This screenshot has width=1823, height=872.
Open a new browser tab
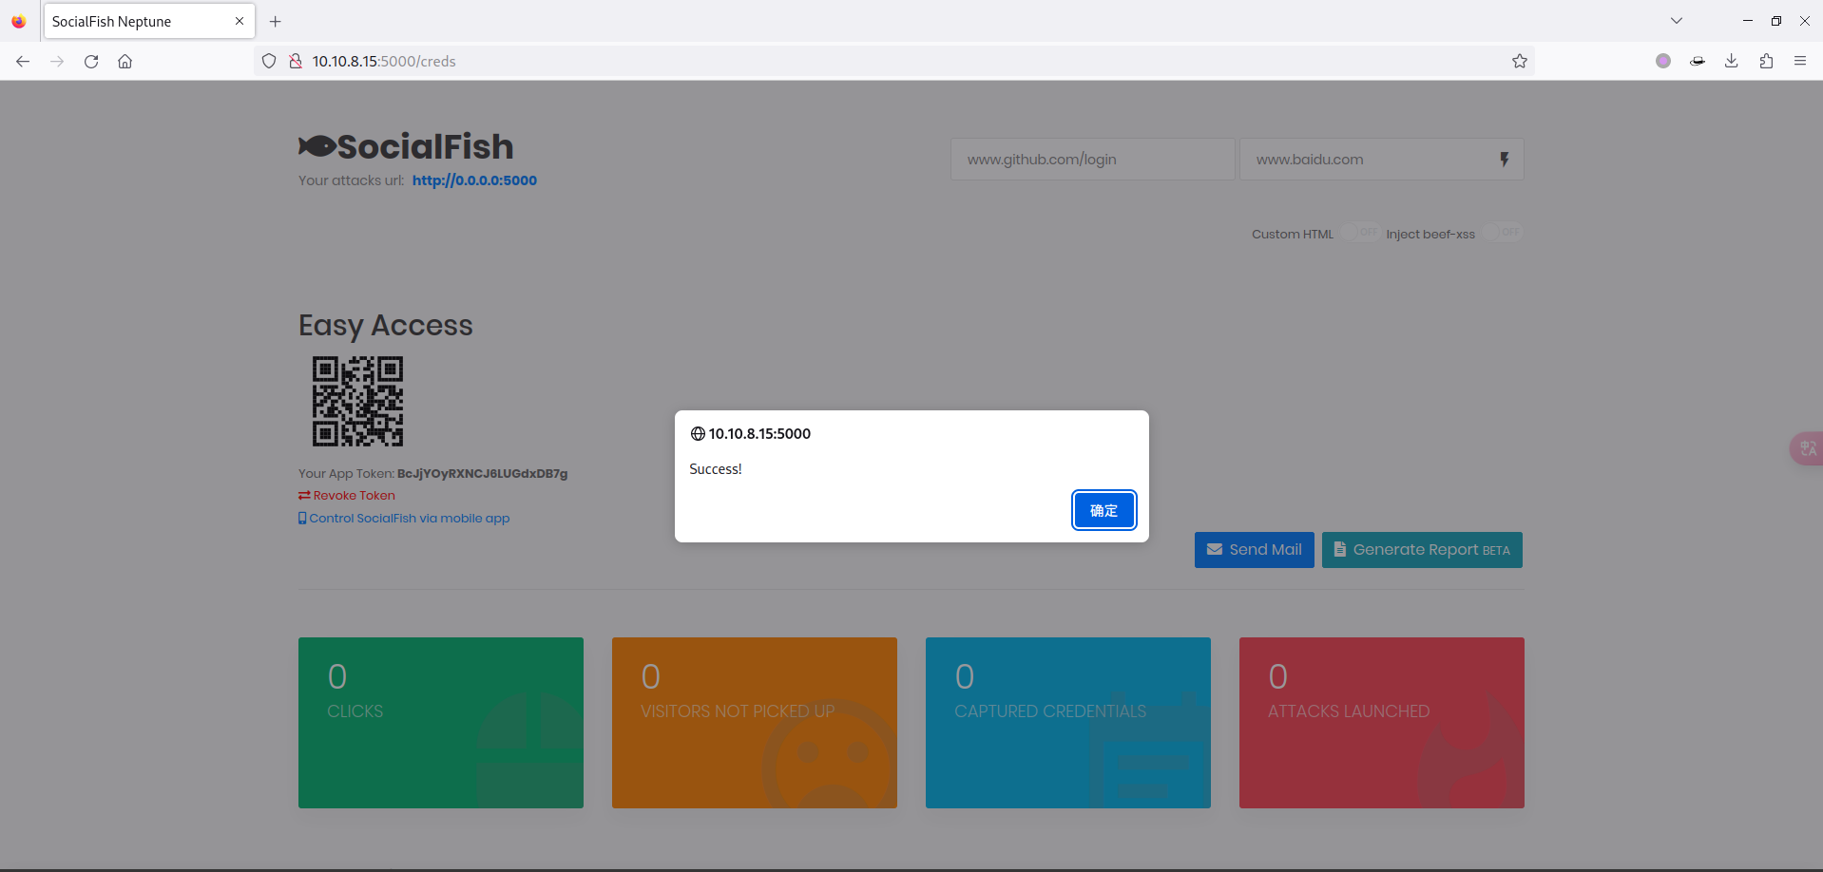[x=276, y=21]
